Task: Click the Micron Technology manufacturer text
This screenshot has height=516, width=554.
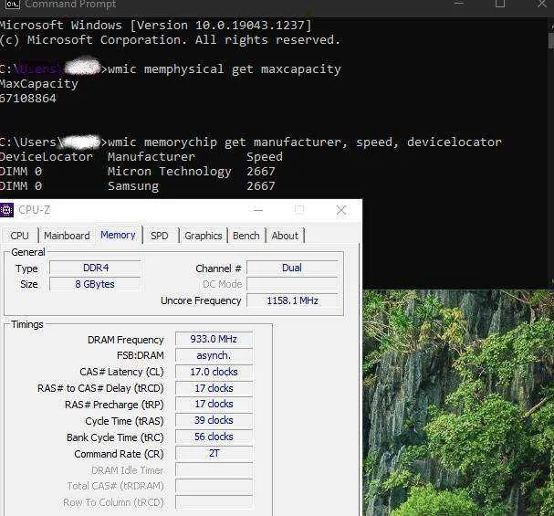Action: click(170, 172)
